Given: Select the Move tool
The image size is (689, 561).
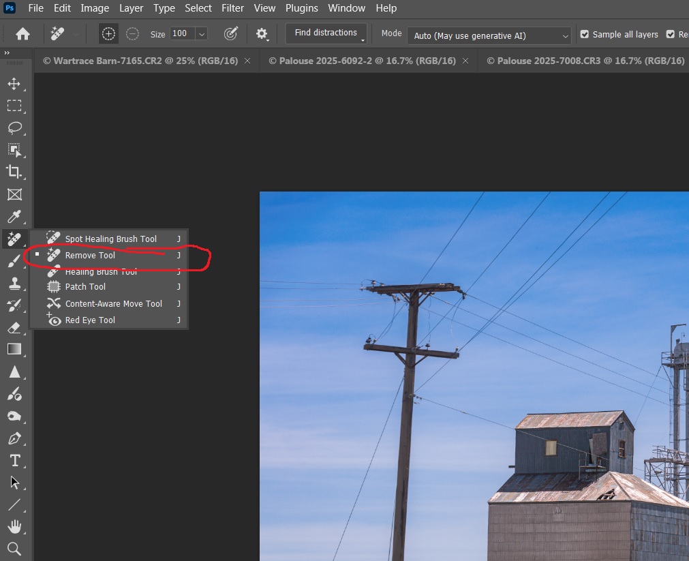Looking at the screenshot, I should (14, 84).
